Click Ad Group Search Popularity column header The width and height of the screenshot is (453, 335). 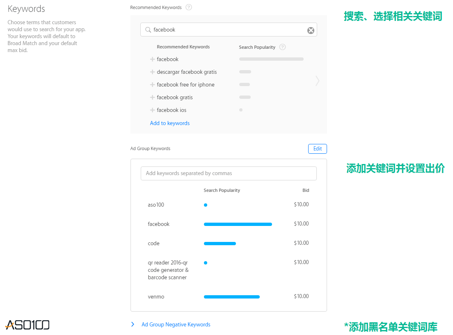(x=222, y=190)
